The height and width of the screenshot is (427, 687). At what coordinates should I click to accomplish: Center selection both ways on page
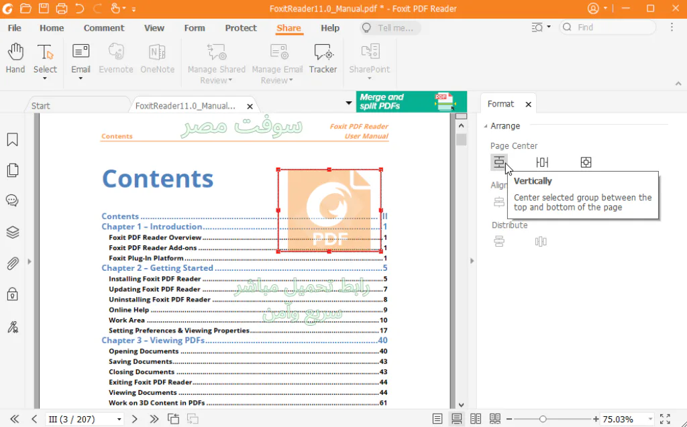coord(586,162)
